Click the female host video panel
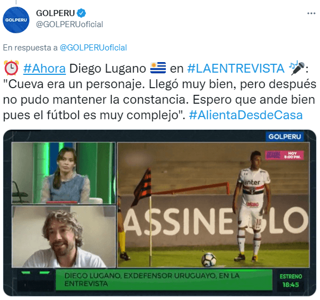Viewport: 320px width, 300px height. [63, 173]
